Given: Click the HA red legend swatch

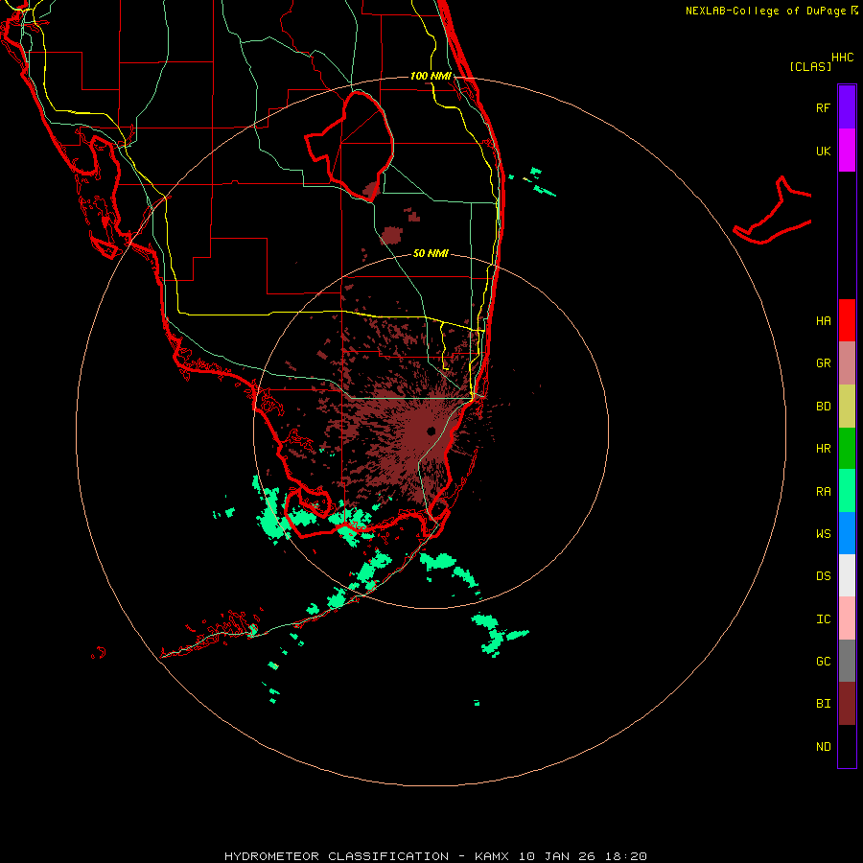Looking at the screenshot, I should [847, 320].
